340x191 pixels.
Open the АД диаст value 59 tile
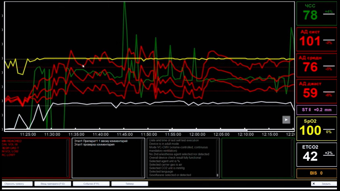click(317, 91)
